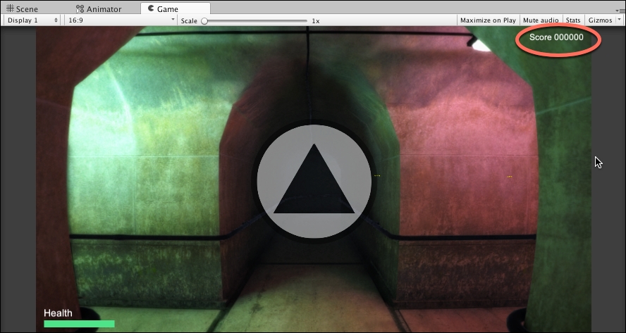Toggle the Stats overlay
The height and width of the screenshot is (333, 626).
click(573, 20)
